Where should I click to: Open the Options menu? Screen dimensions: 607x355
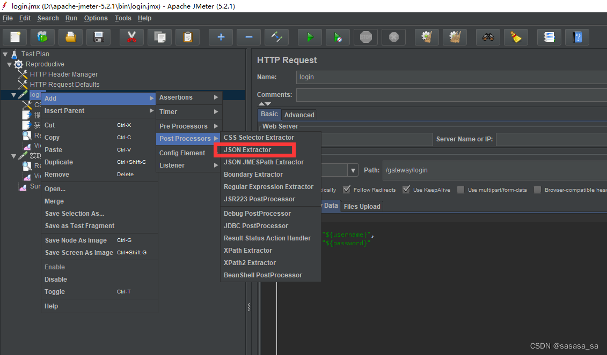(x=96, y=18)
